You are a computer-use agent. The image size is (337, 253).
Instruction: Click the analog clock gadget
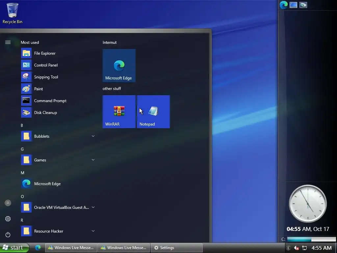(308, 203)
